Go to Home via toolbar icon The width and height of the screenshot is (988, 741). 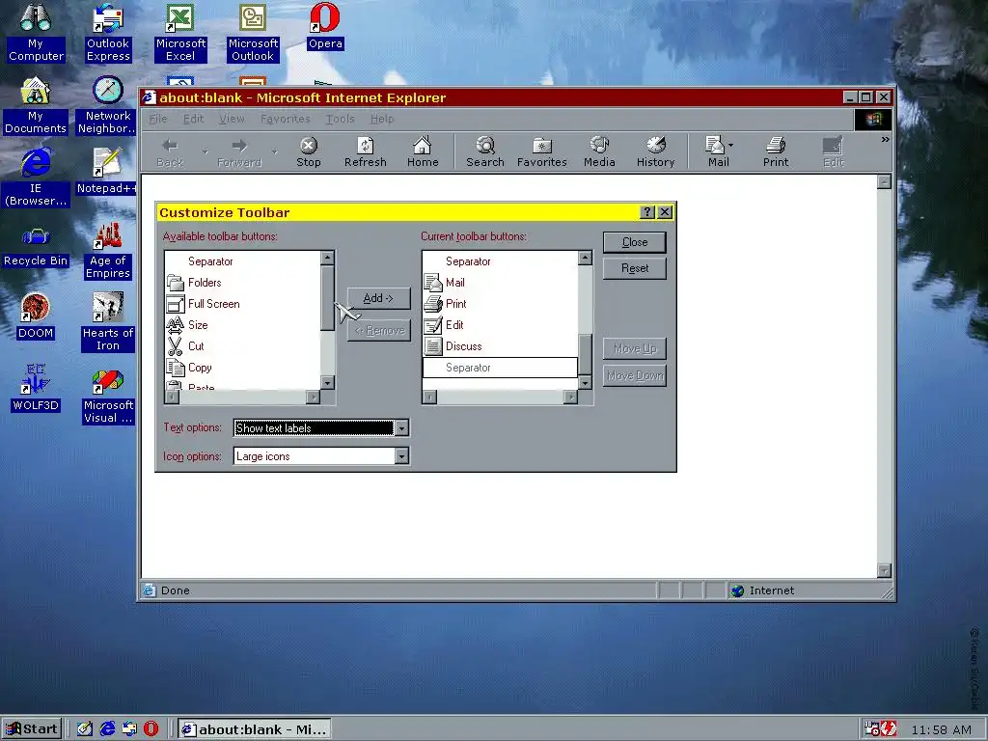(x=423, y=151)
